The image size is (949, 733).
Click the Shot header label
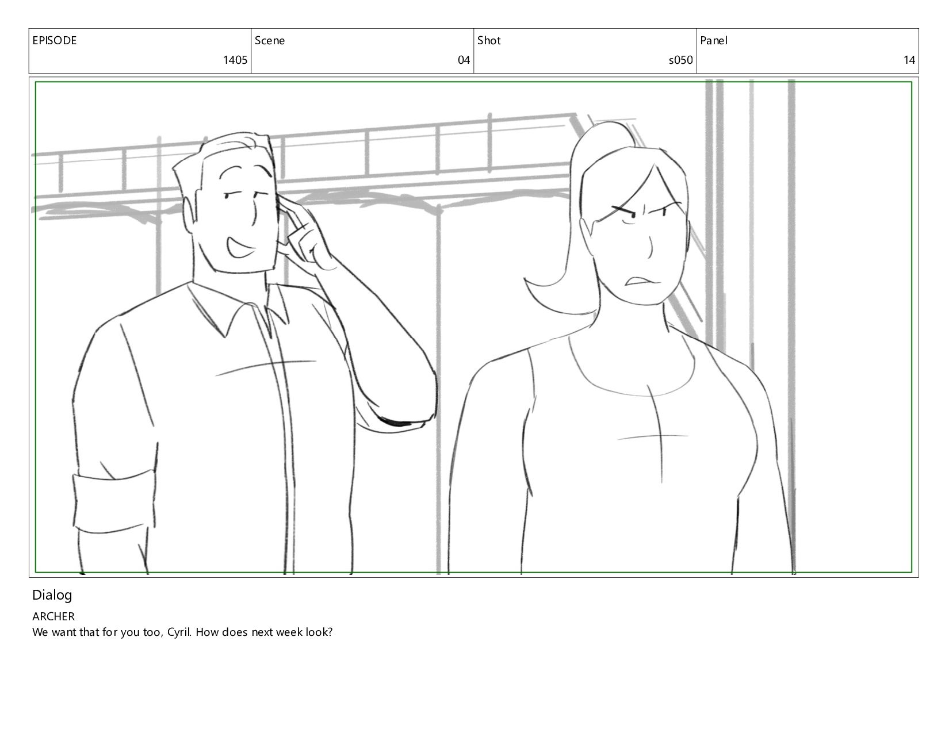pos(489,41)
